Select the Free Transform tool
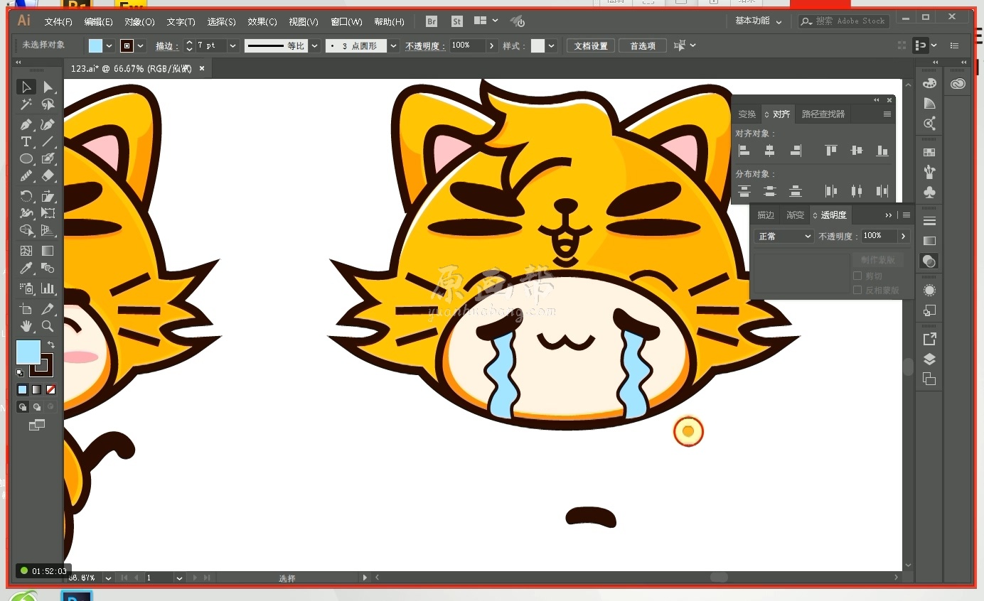 tap(48, 213)
